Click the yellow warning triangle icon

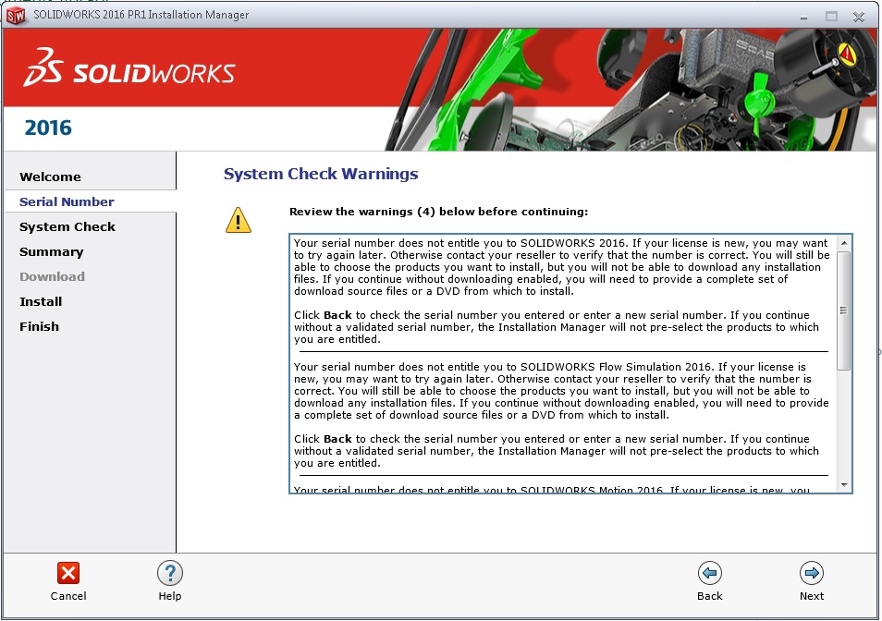point(239,220)
